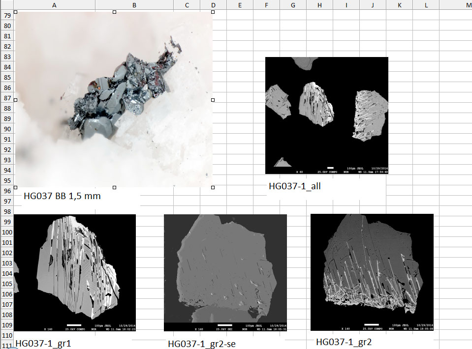Select row 96 header

7,191
